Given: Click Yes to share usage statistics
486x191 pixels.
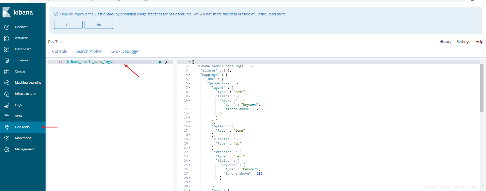Looking at the screenshot, I should tap(68, 25).
